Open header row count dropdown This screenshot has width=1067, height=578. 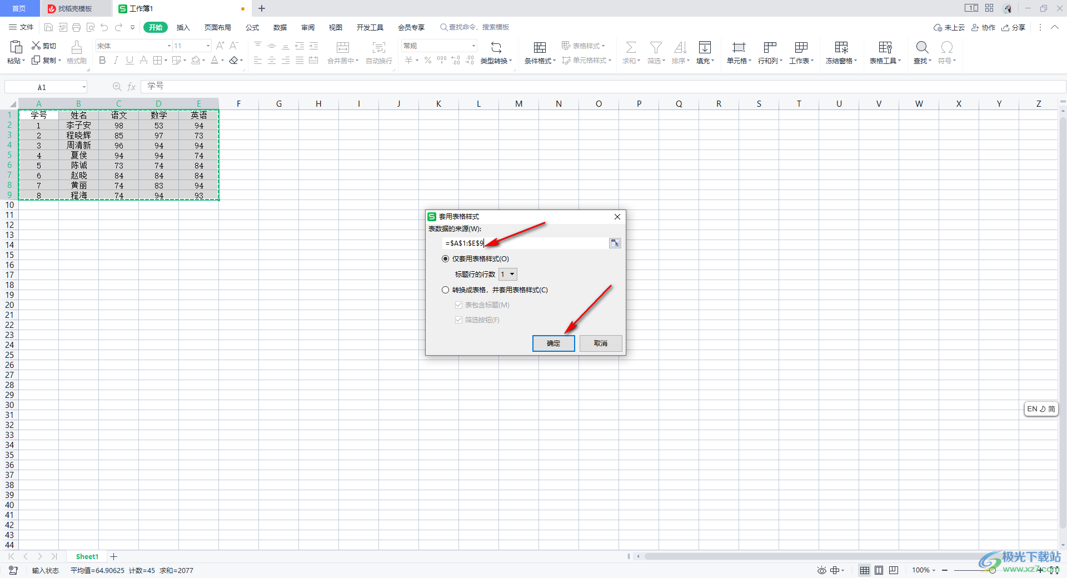[508, 275]
